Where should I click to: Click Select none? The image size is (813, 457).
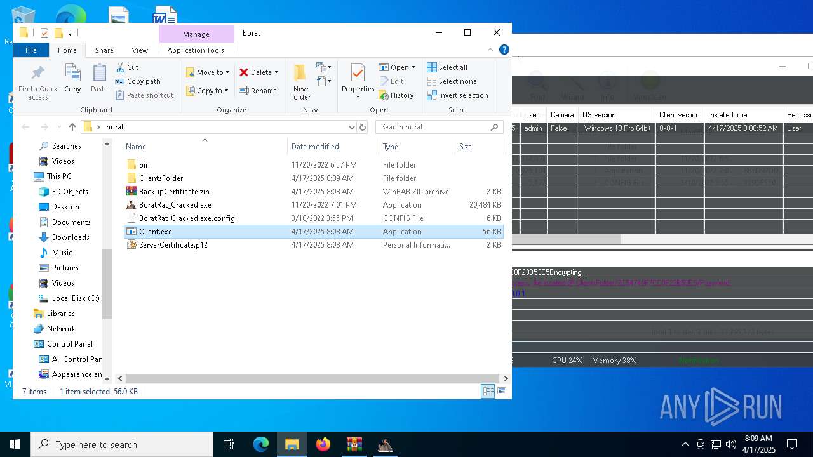click(x=452, y=81)
